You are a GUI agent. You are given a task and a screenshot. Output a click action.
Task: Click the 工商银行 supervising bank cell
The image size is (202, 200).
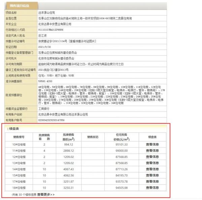pos(45,108)
